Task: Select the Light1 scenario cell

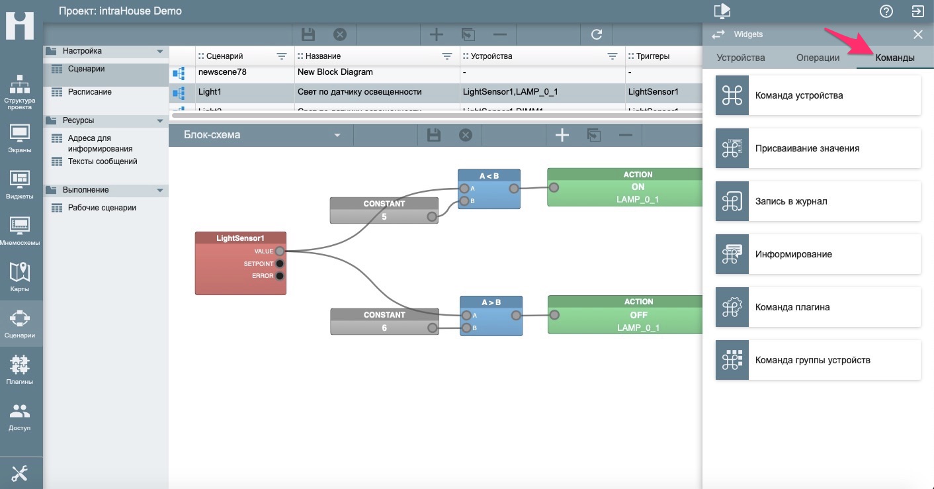Action: click(245, 92)
